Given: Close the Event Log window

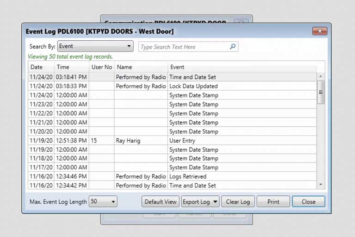Looking at the screenshot, I should tap(319, 31).
